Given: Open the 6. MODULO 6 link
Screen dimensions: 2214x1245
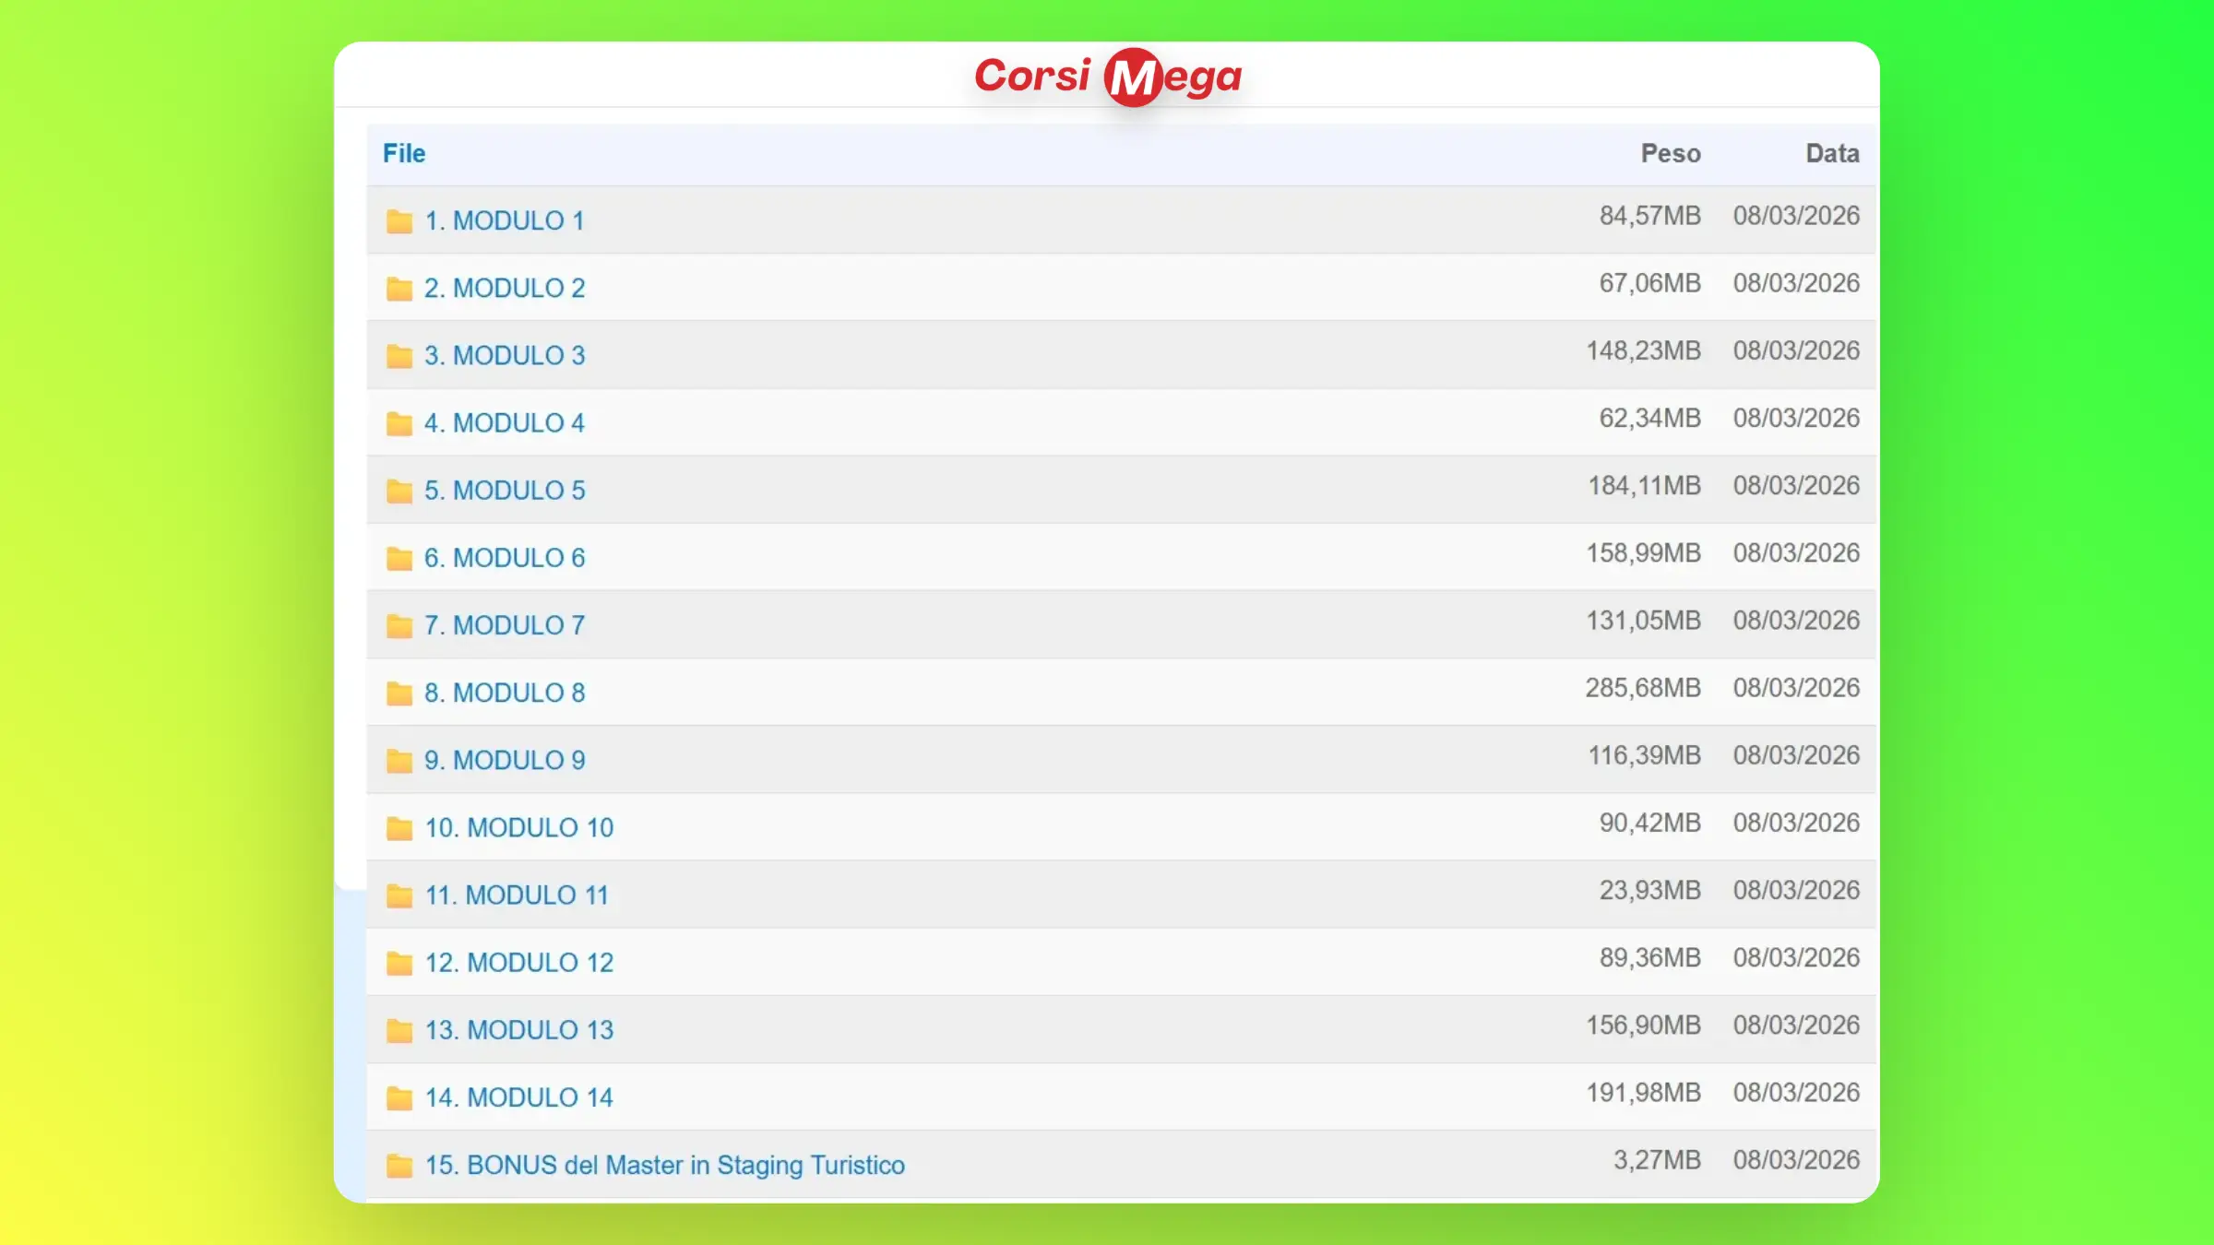Looking at the screenshot, I should click(505, 558).
